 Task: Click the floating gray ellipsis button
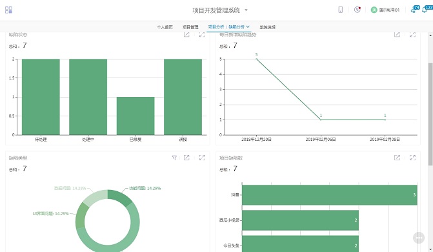(419, 238)
